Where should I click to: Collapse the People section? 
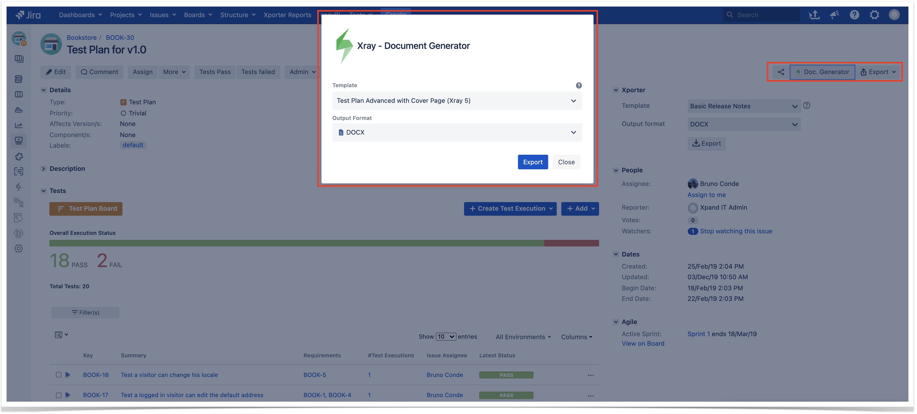(615, 170)
